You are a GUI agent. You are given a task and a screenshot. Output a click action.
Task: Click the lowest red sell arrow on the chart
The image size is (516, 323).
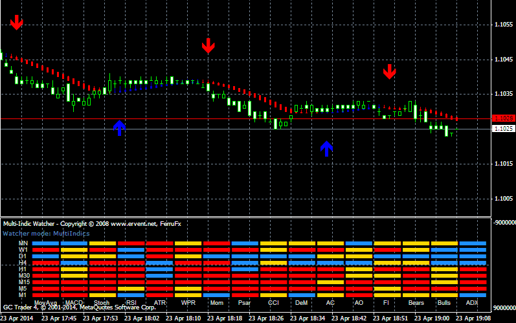(389, 71)
